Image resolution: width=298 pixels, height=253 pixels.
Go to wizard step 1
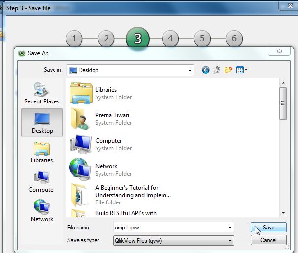pyautogui.click(x=74, y=39)
